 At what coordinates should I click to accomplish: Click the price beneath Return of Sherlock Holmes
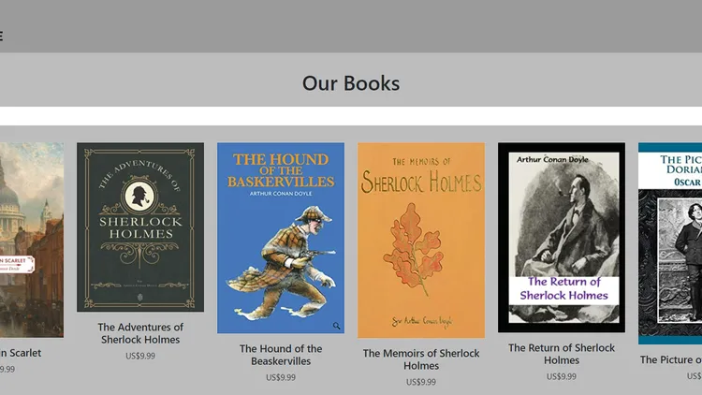(x=562, y=376)
